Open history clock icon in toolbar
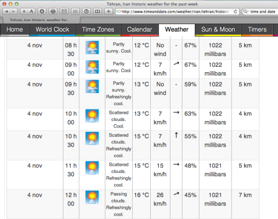The image size is (278, 219). click(86, 11)
